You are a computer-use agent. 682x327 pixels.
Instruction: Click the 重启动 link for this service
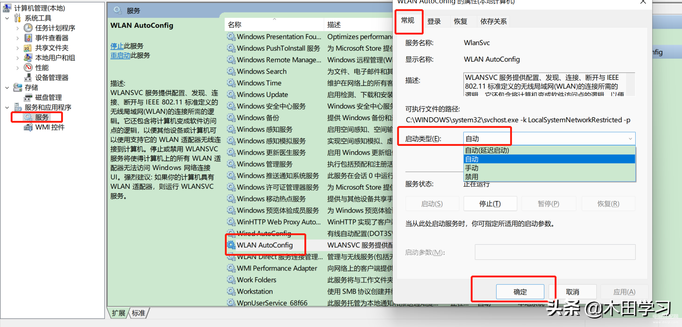(x=120, y=55)
